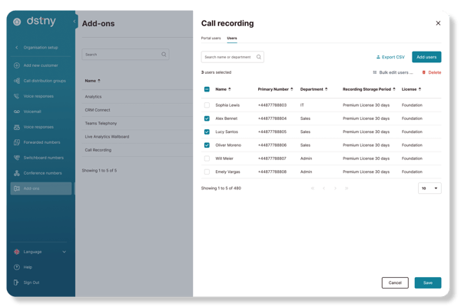Select the Add-ons sidebar item

pyautogui.click(x=41, y=189)
